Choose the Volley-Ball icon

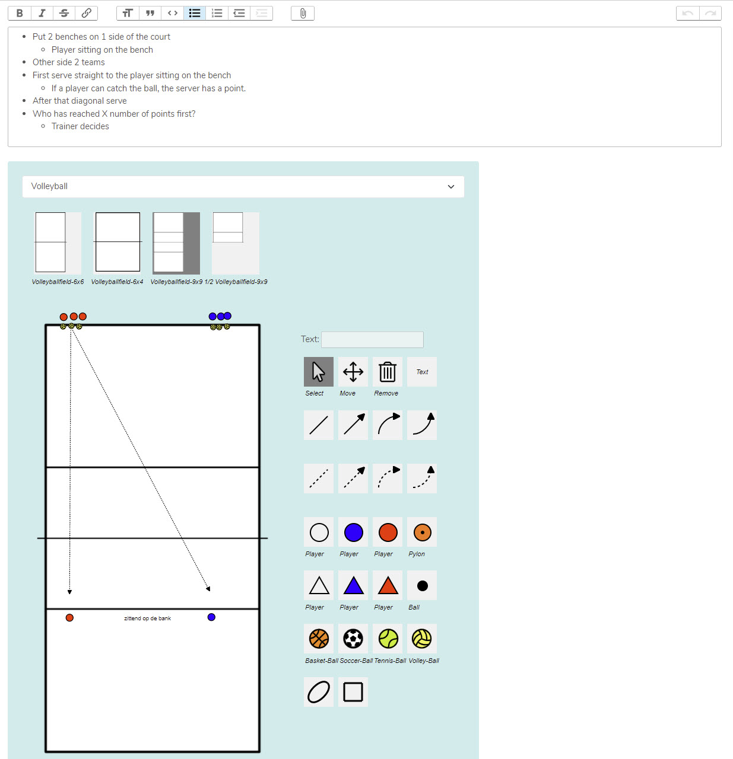(422, 639)
